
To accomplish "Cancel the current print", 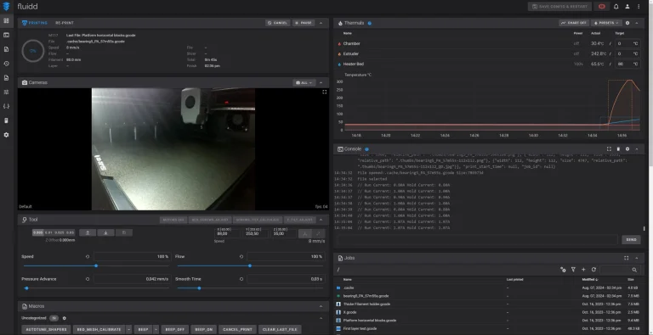I will (277, 23).
